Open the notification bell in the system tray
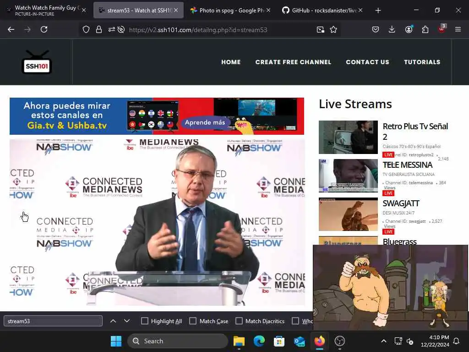 coord(456,341)
